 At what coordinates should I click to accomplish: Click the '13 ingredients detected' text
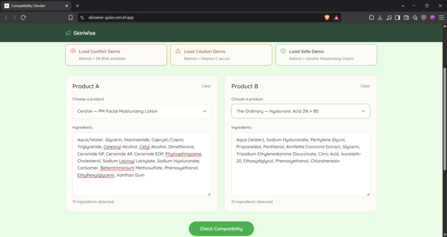click(x=252, y=202)
